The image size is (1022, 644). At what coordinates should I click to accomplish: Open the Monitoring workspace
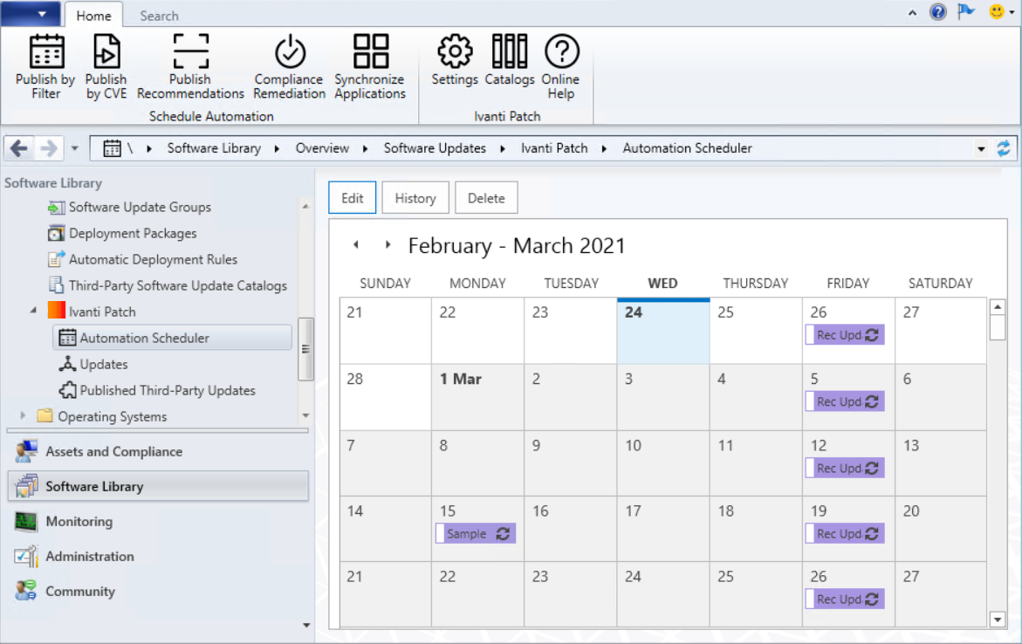tap(79, 521)
